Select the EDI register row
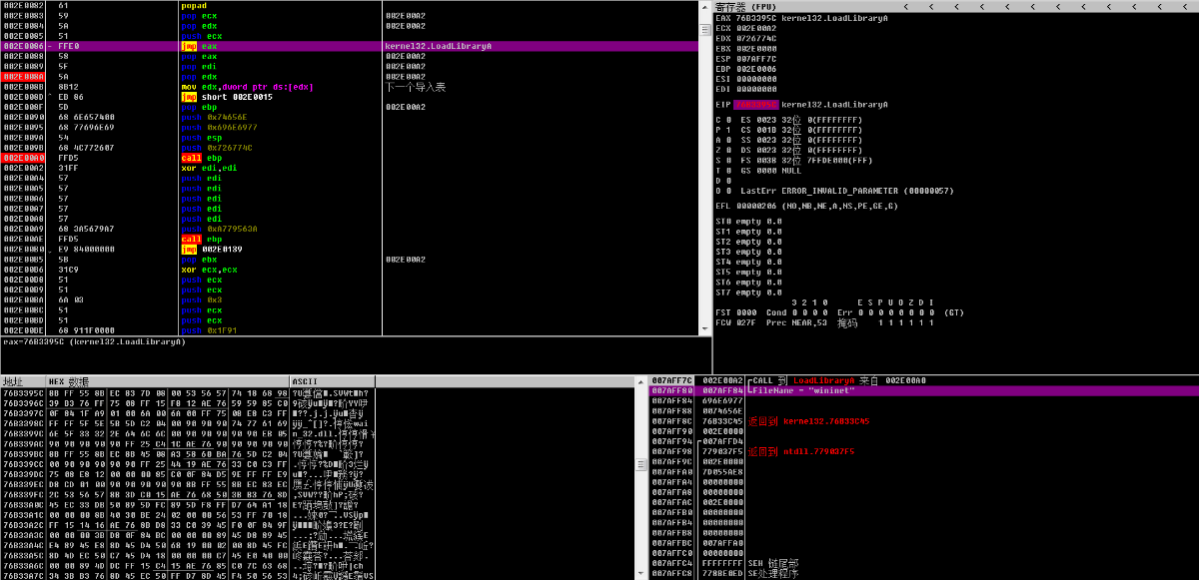 click(746, 88)
